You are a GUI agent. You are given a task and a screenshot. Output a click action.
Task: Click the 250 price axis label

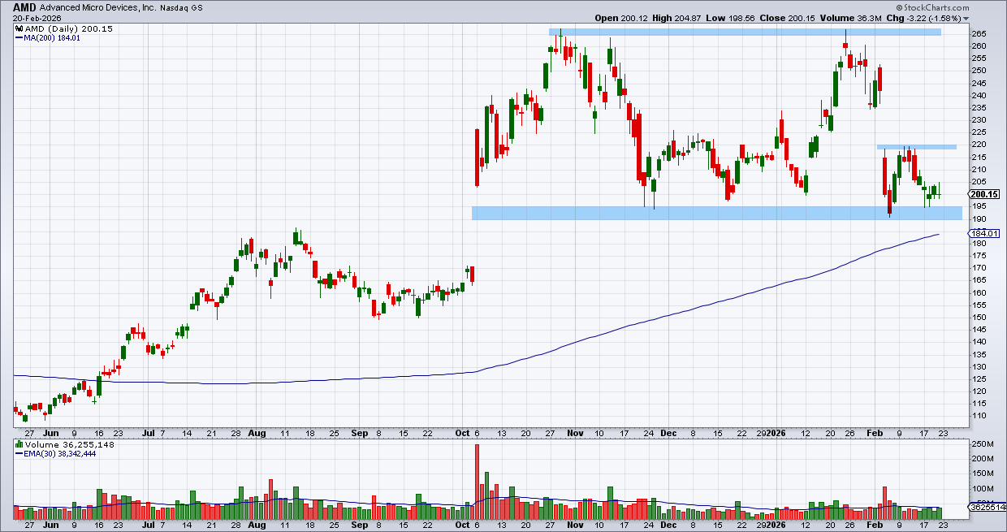[978, 71]
